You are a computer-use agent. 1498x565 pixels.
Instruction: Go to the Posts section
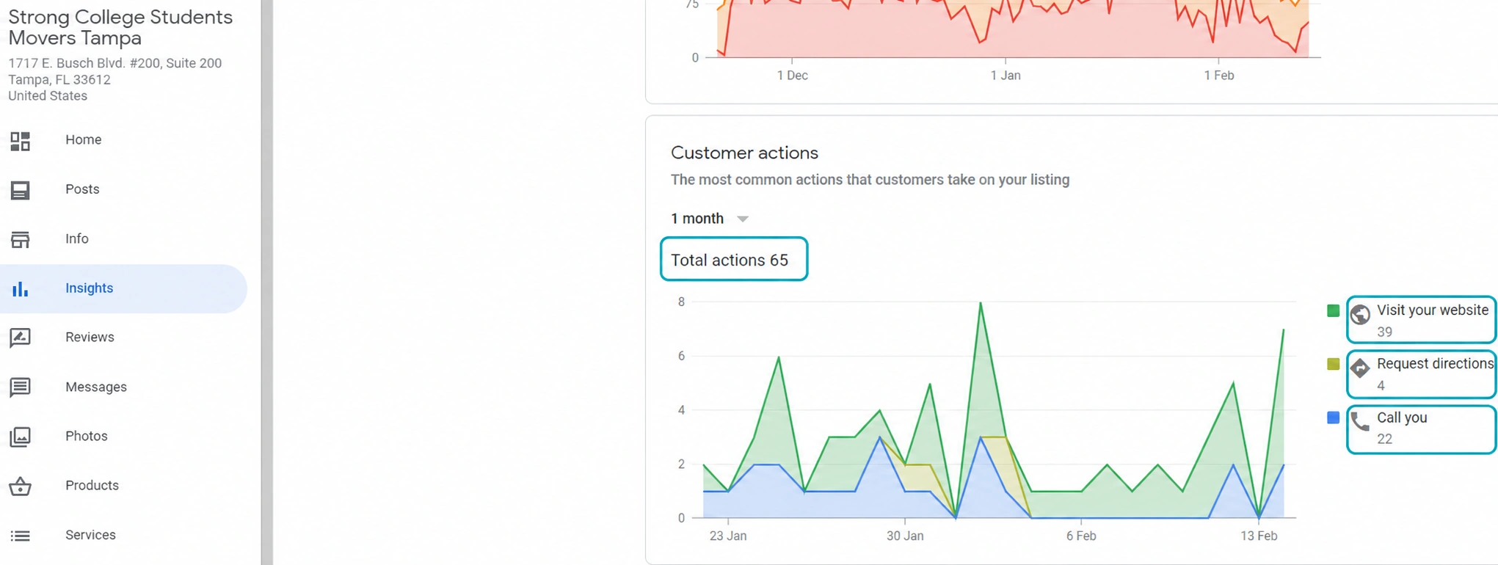(82, 189)
